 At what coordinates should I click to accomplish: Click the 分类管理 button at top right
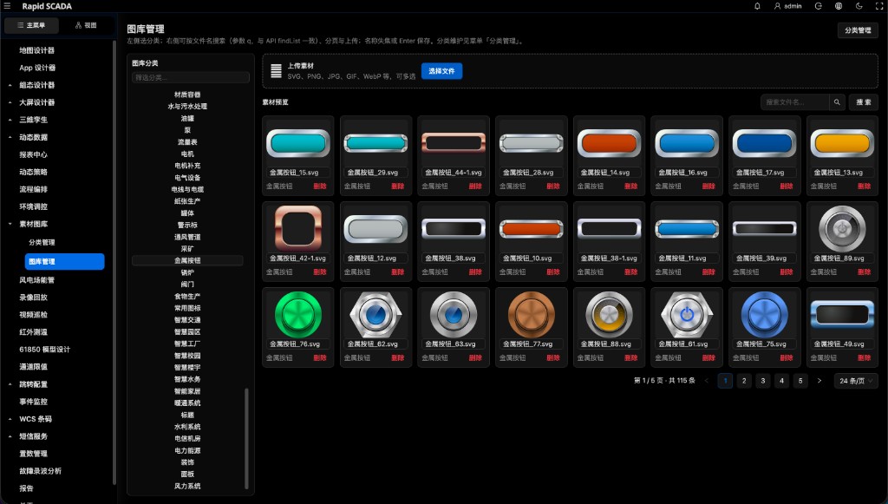click(x=858, y=30)
